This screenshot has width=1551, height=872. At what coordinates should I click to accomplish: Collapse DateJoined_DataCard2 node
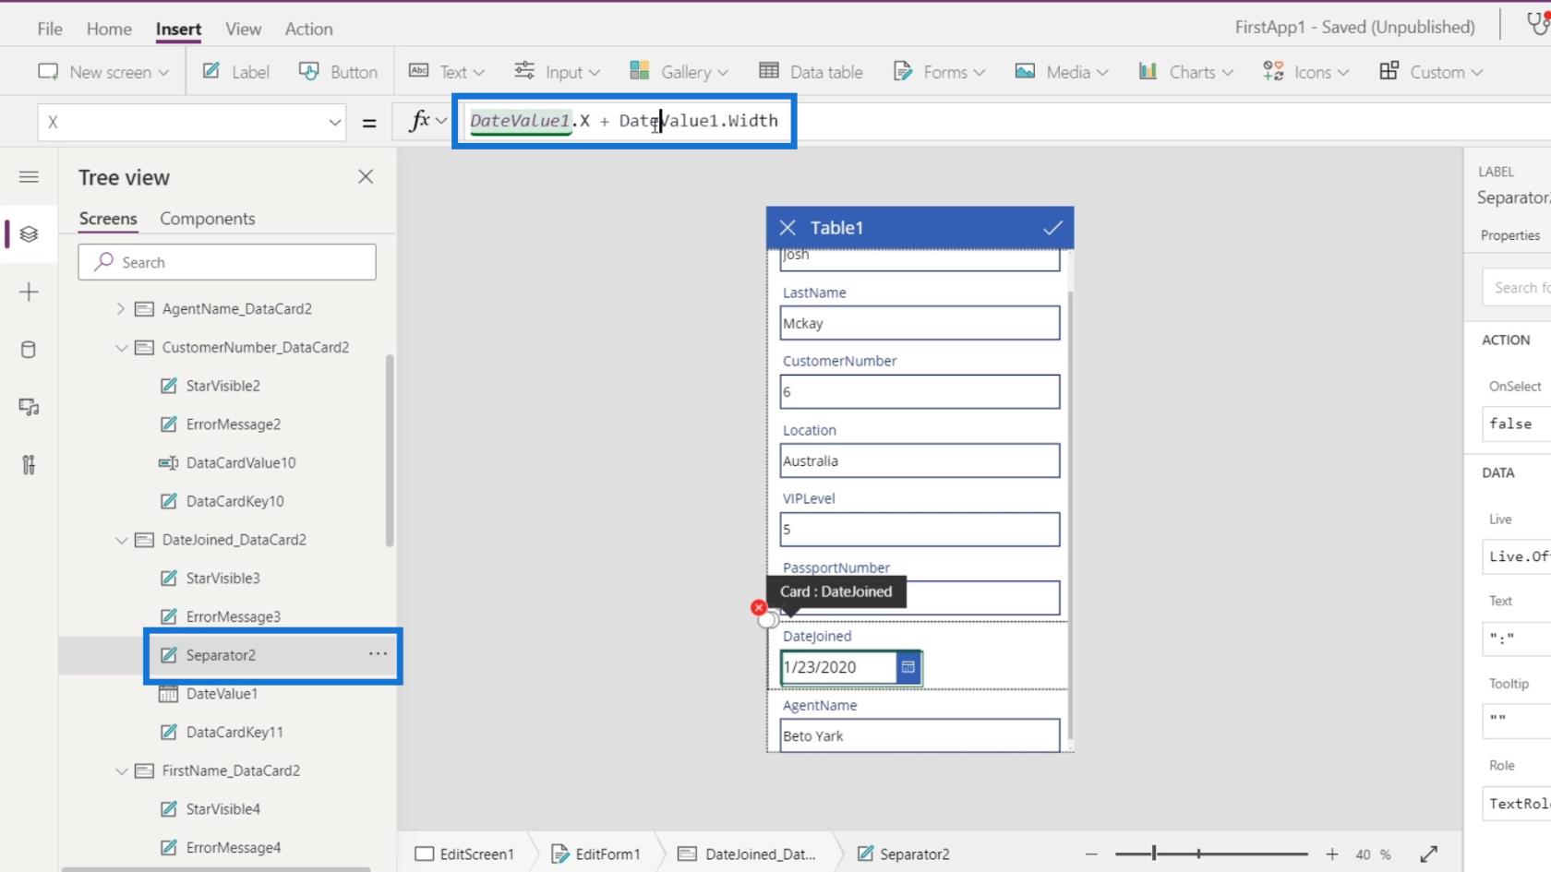(x=121, y=540)
